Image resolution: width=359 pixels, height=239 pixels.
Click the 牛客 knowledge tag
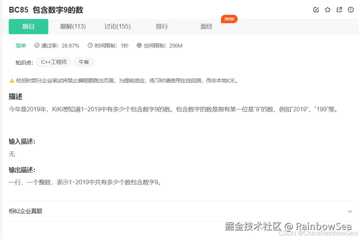pos(83,62)
